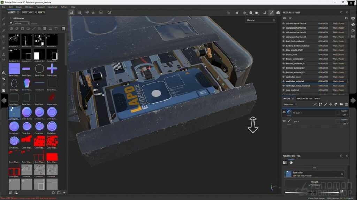Select the painting mode brush icon
The image size is (357, 200).
[x=271, y=13]
